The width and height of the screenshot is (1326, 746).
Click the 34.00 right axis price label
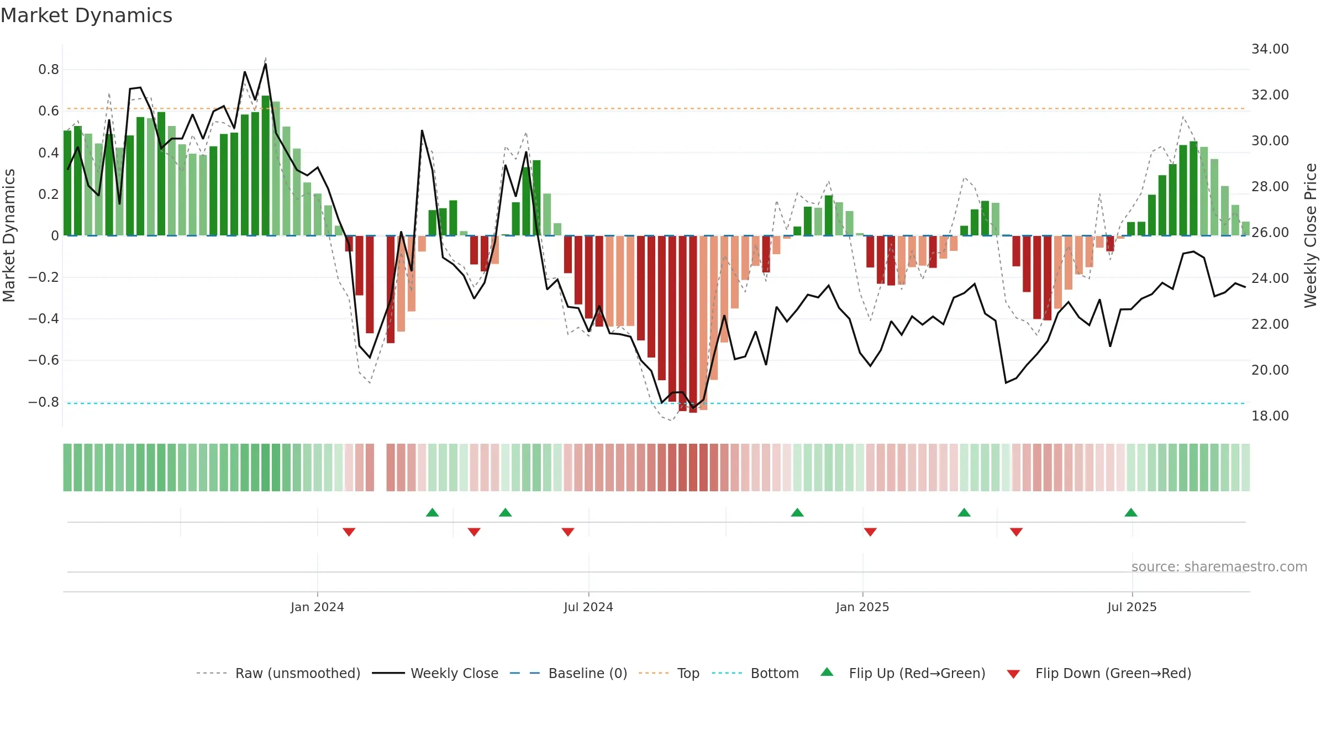pos(1270,49)
